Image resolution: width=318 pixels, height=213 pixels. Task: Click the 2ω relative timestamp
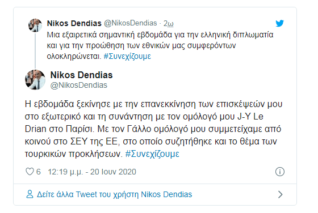click(x=168, y=23)
